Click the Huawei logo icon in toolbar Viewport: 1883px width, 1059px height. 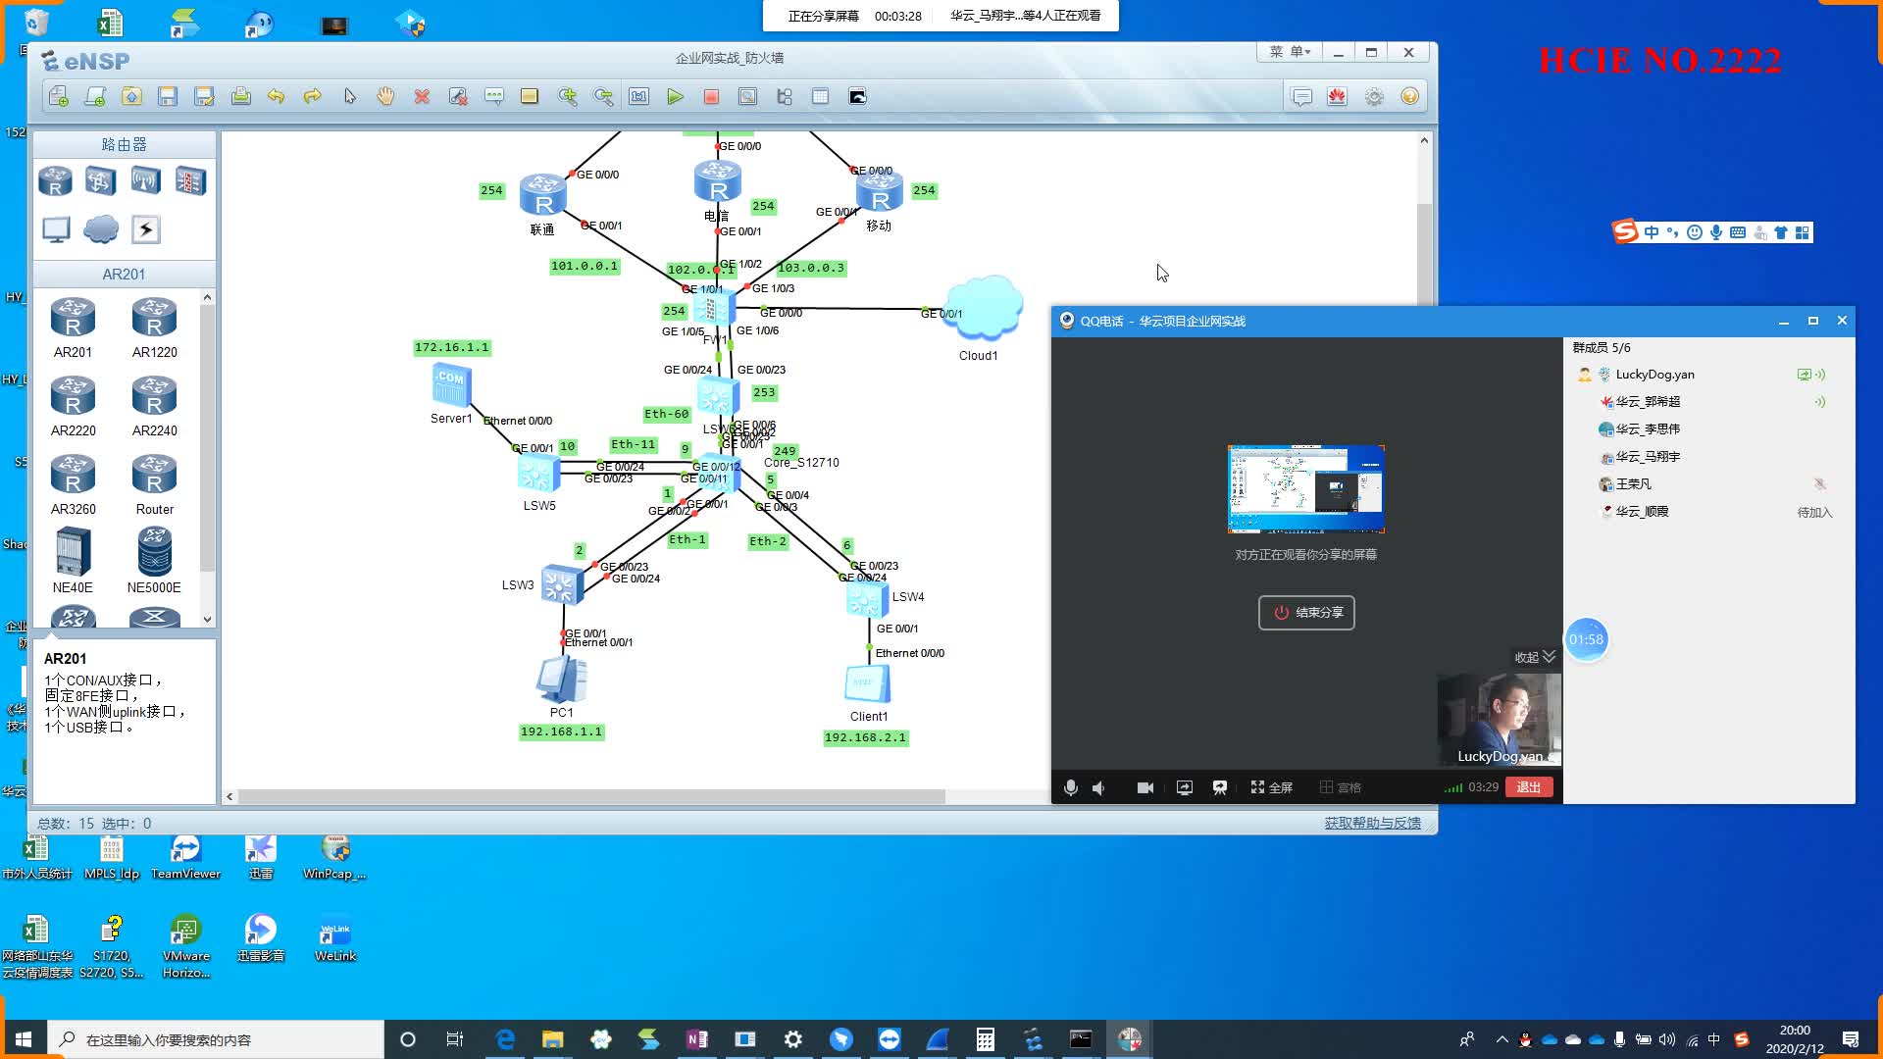pyautogui.click(x=1337, y=96)
